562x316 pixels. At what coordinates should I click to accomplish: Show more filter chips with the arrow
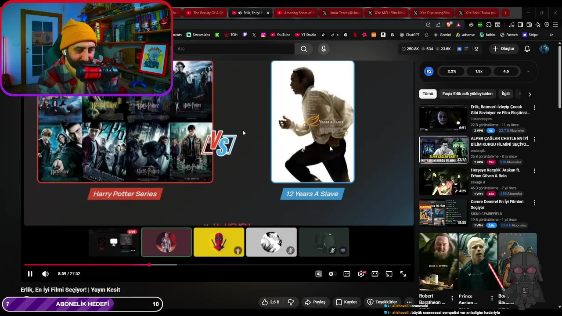pyautogui.click(x=530, y=94)
